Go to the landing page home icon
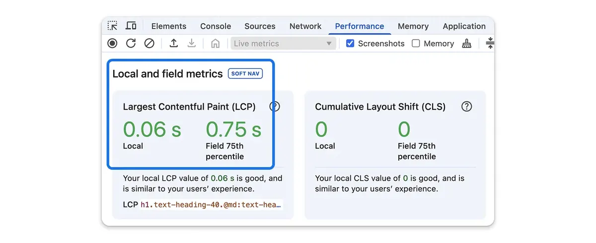 215,44
